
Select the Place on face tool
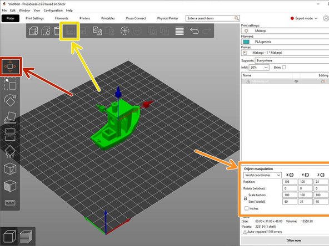coord(10,117)
